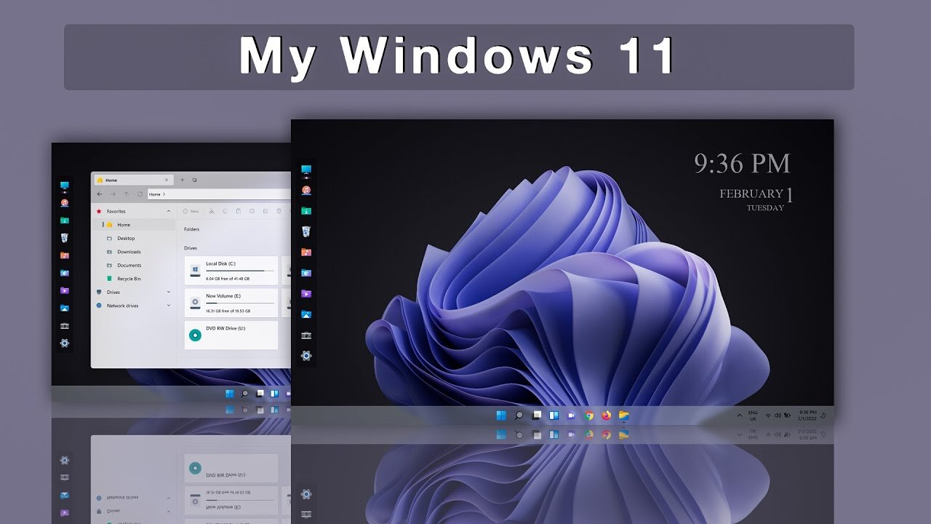Expand the Network drives sidebar section
Screen dimensions: 931x524
169,306
